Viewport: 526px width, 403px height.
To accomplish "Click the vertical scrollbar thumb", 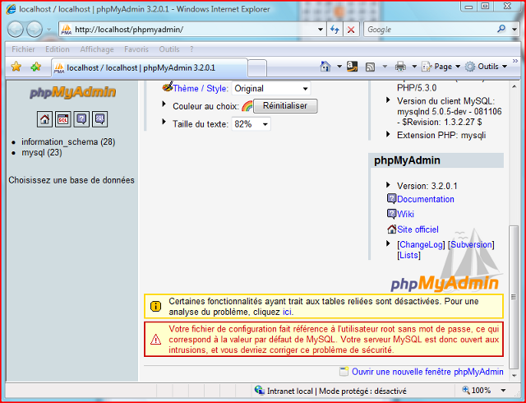I will click(x=514, y=297).
